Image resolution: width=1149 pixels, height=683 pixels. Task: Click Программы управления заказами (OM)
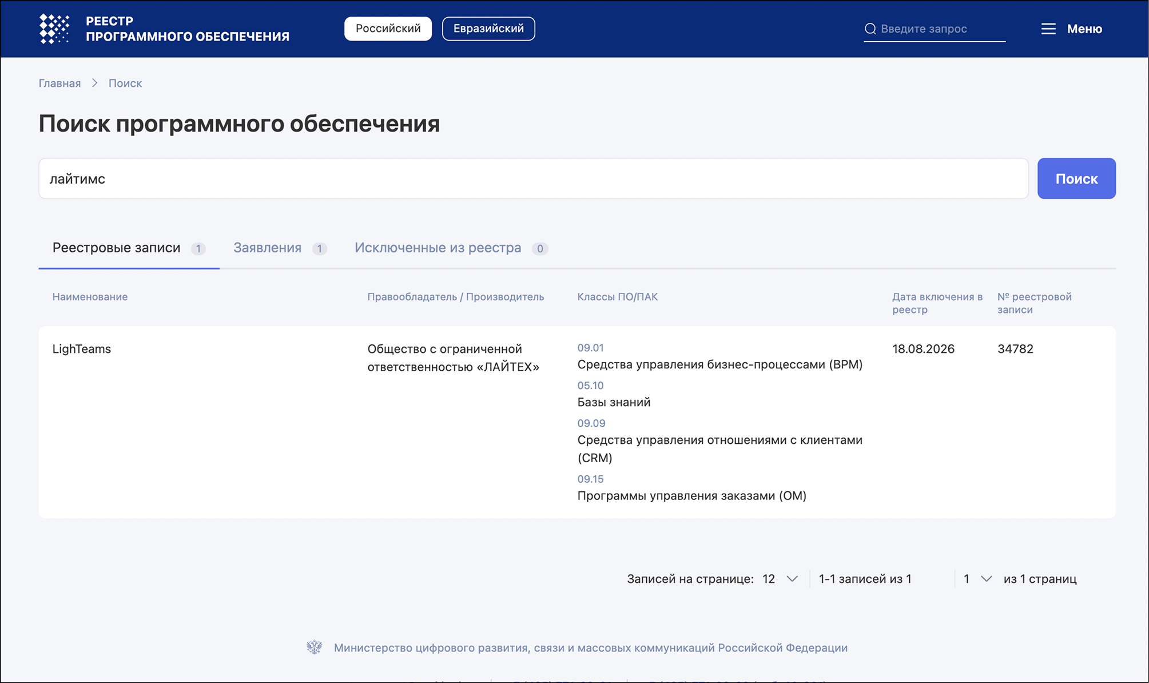pos(691,495)
